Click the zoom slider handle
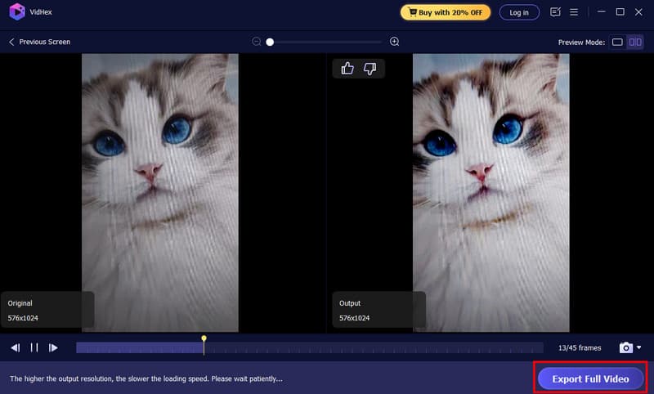 pos(270,42)
